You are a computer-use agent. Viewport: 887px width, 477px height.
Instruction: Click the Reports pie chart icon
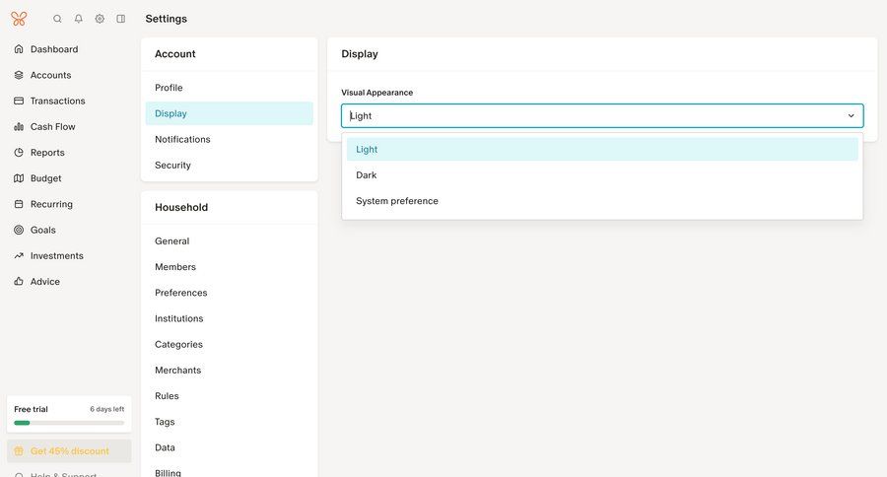(19, 152)
